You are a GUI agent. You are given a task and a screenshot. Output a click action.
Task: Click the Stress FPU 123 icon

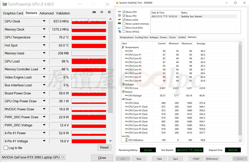(x=120, y=15)
